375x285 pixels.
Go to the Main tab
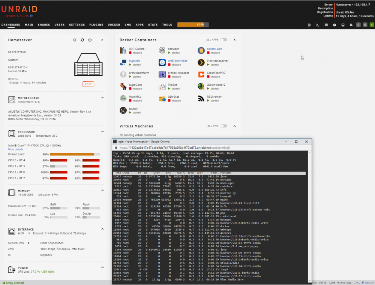tap(29, 25)
